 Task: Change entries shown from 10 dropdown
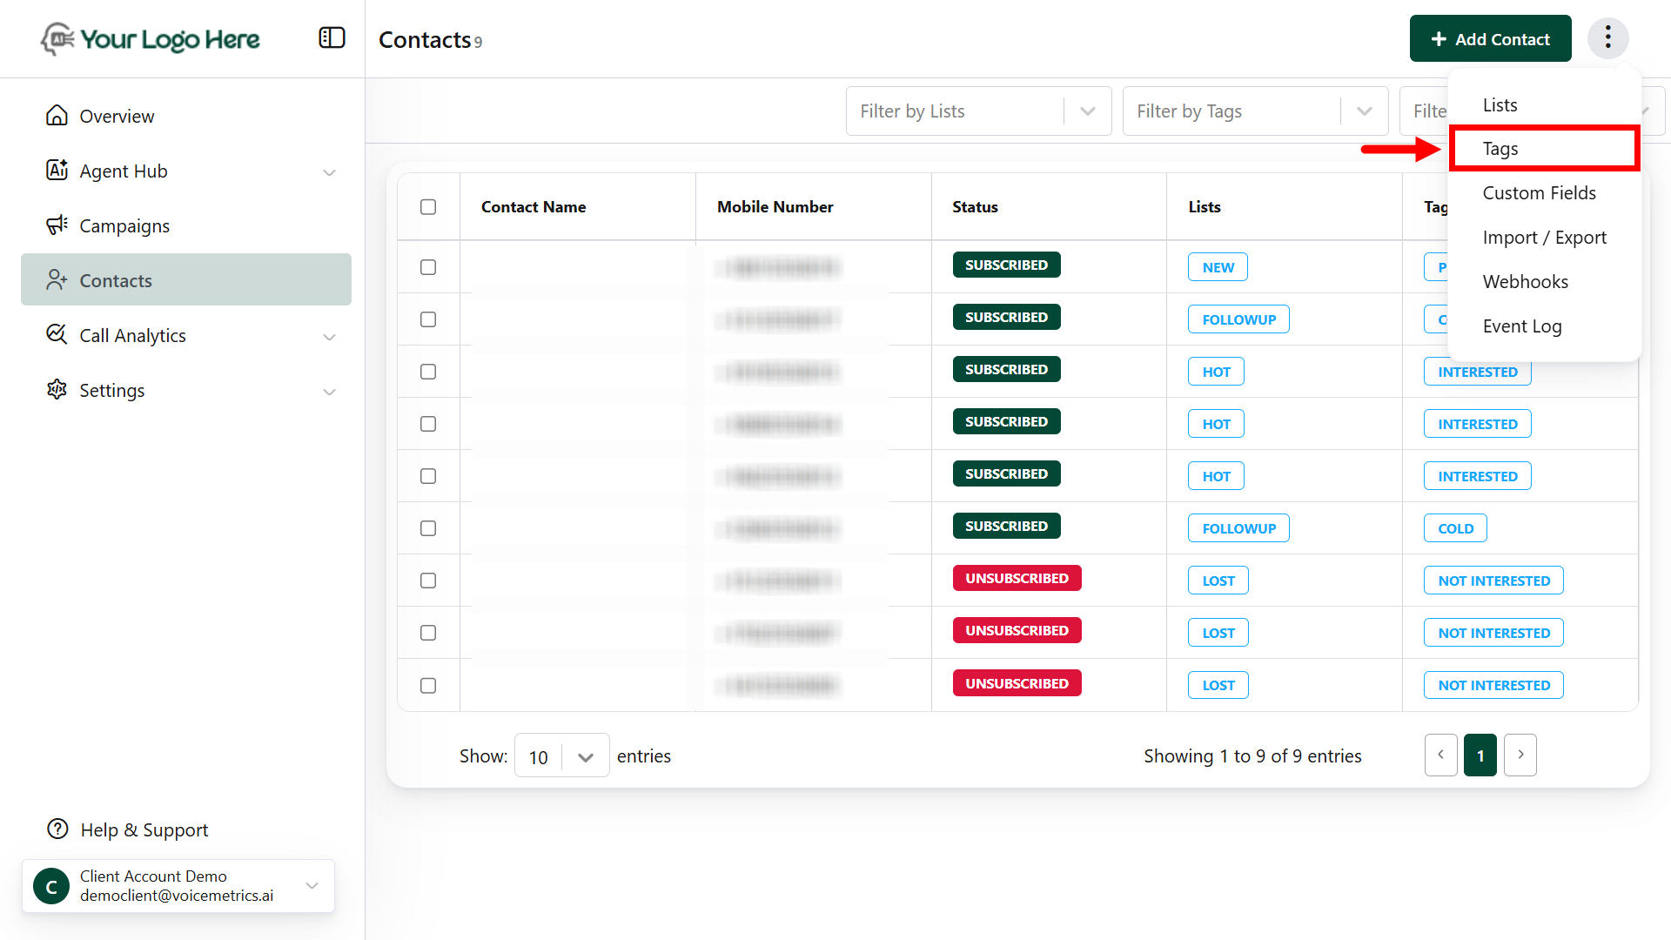pos(562,756)
